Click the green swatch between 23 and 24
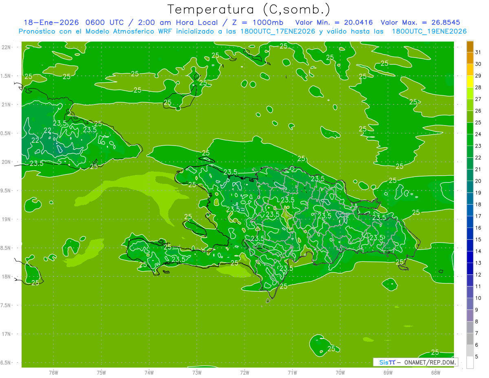Image resolution: width=489 pixels, height=378 pixels. pos(470,140)
